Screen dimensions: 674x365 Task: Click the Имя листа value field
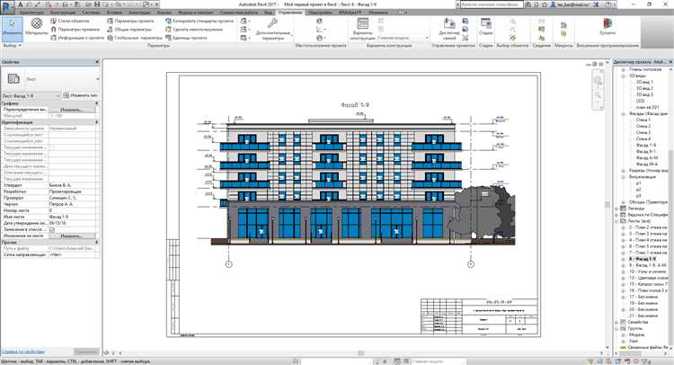(74, 217)
